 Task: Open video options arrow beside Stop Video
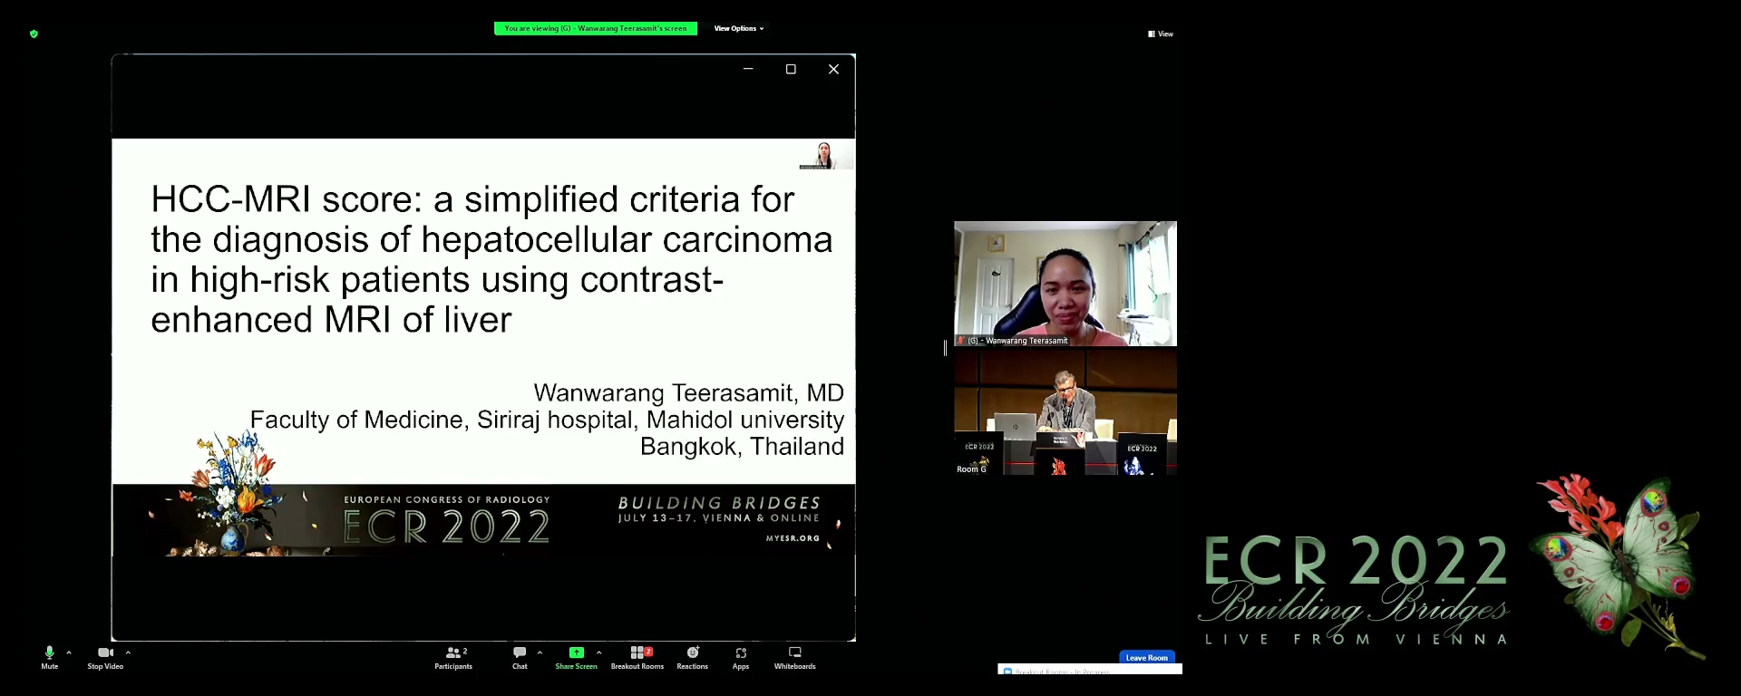click(x=128, y=652)
